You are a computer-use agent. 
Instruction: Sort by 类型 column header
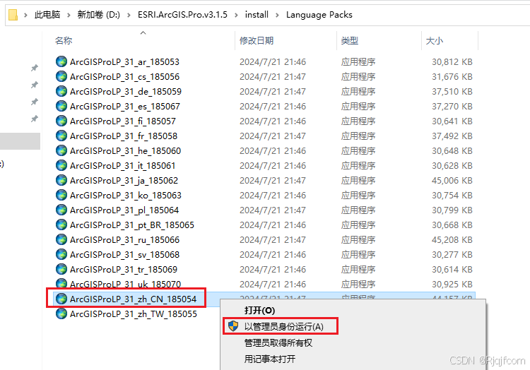click(350, 40)
